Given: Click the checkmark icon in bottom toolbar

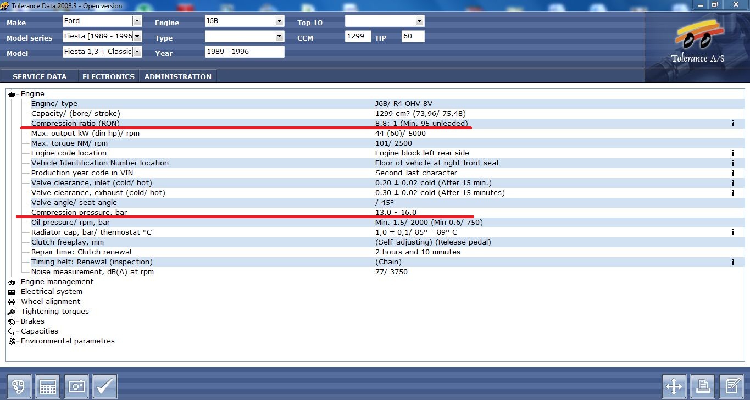Looking at the screenshot, I should click(105, 386).
